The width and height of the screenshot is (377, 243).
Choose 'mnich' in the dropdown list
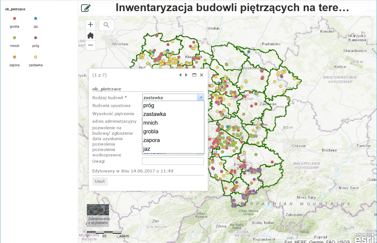coord(173,123)
